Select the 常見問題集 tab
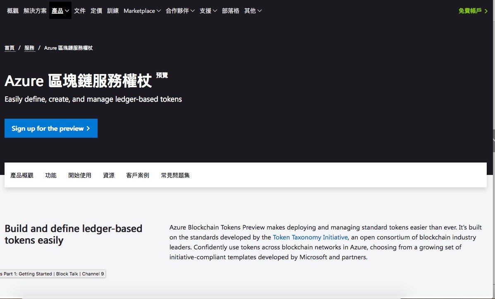The width and height of the screenshot is (495, 299). pyautogui.click(x=175, y=175)
